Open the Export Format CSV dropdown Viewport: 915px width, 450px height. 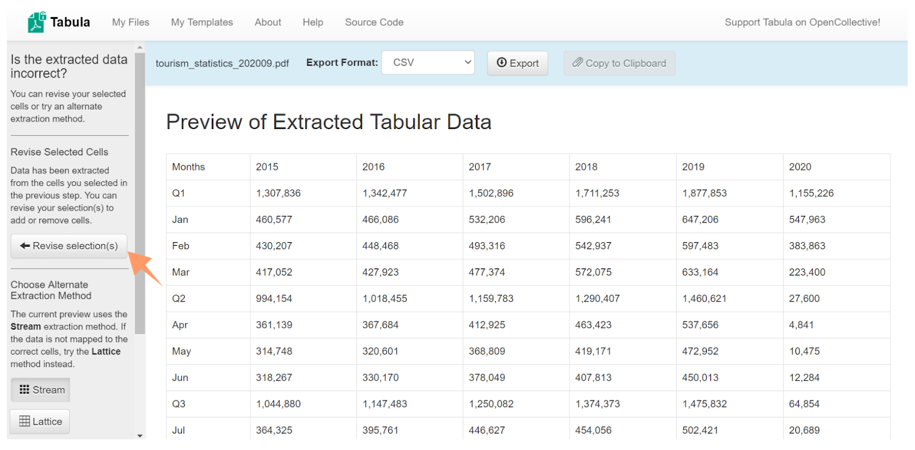[x=428, y=62]
